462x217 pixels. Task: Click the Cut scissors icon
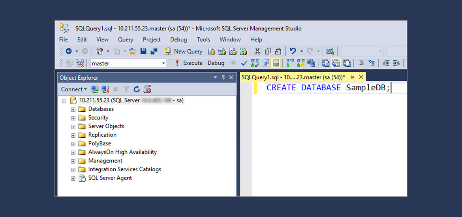(x=257, y=51)
